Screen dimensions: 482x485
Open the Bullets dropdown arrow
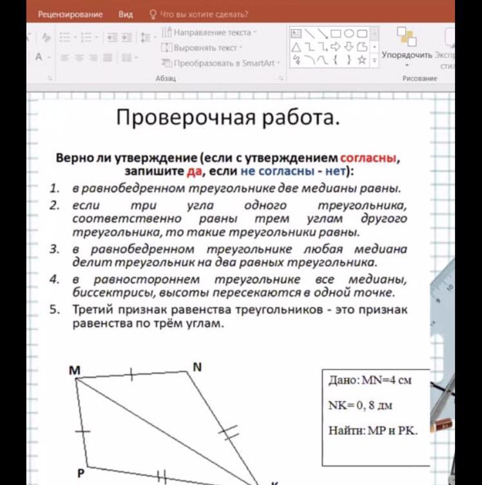tap(75, 37)
